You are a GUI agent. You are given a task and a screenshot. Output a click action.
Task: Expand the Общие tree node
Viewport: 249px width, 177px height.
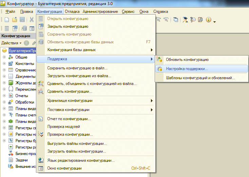pos(4,57)
